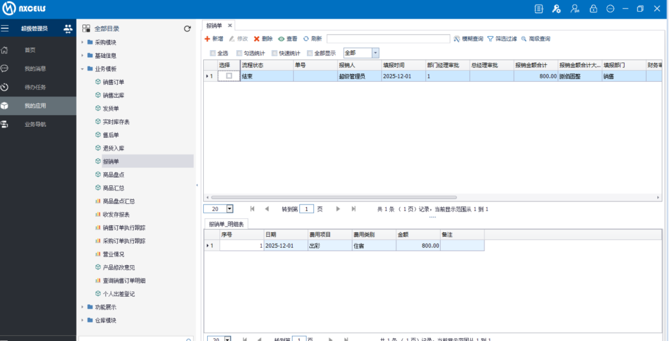
Task: Tick the 选择 checkbox in row 1
Action: coord(229,76)
